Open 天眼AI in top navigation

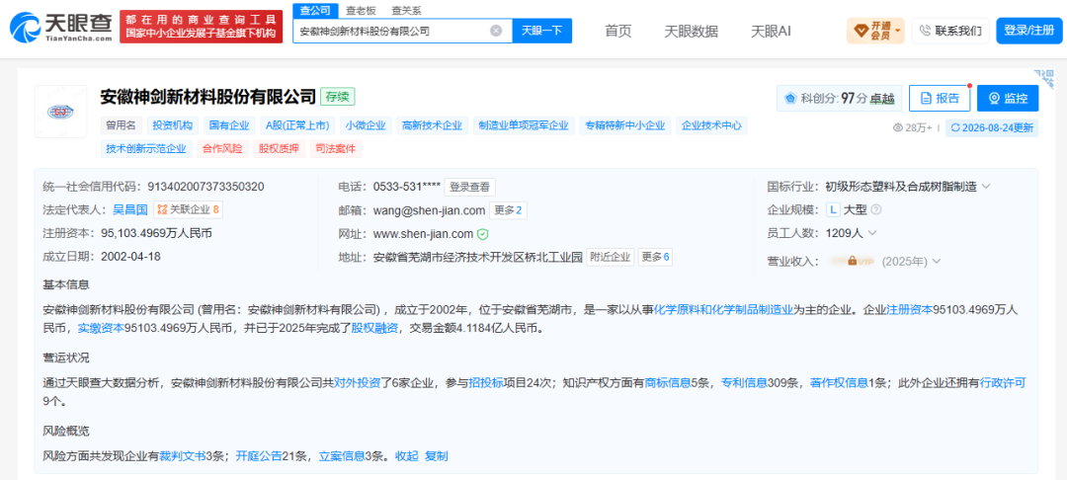771,32
